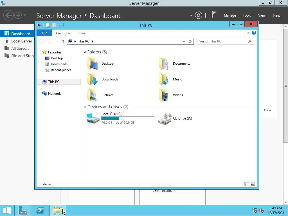Click the Windows Start button

[x=7, y=210]
